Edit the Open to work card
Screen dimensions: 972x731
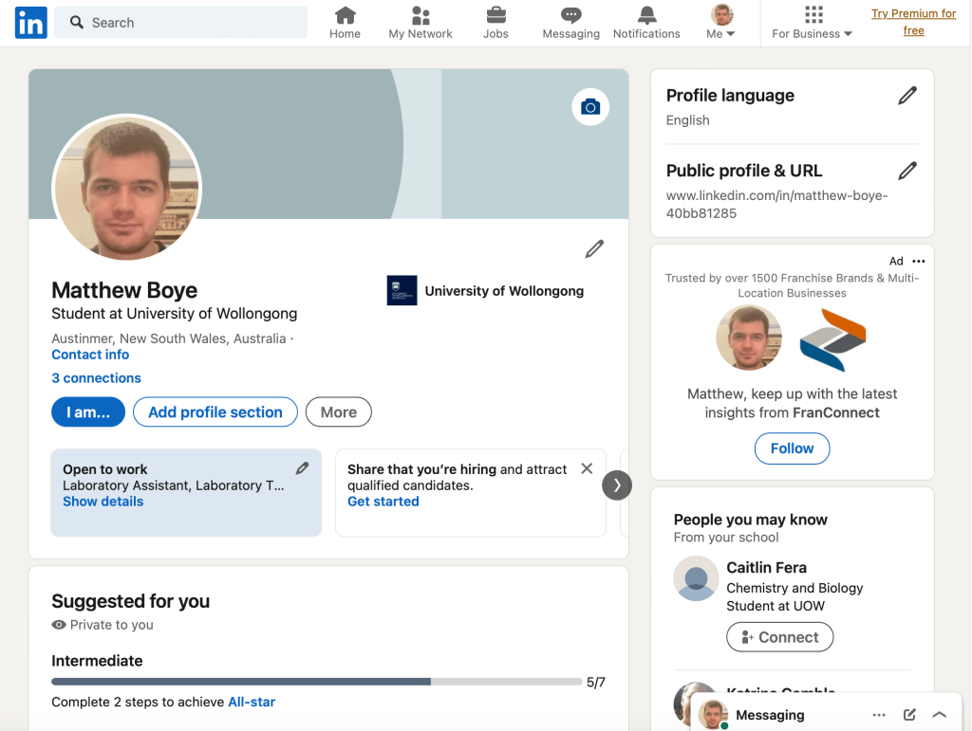click(x=302, y=468)
